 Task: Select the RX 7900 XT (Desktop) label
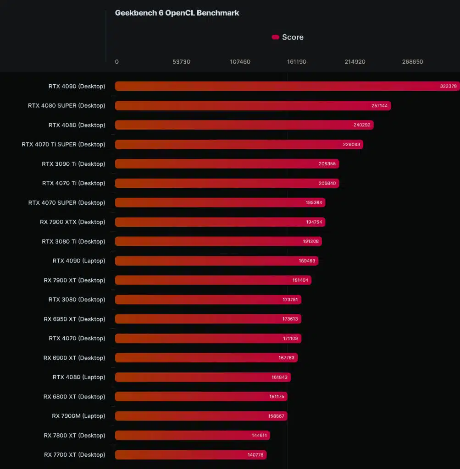(74, 280)
